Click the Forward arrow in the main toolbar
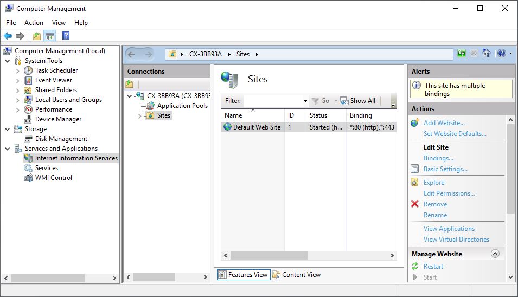This screenshot has width=518, height=297. [x=20, y=36]
